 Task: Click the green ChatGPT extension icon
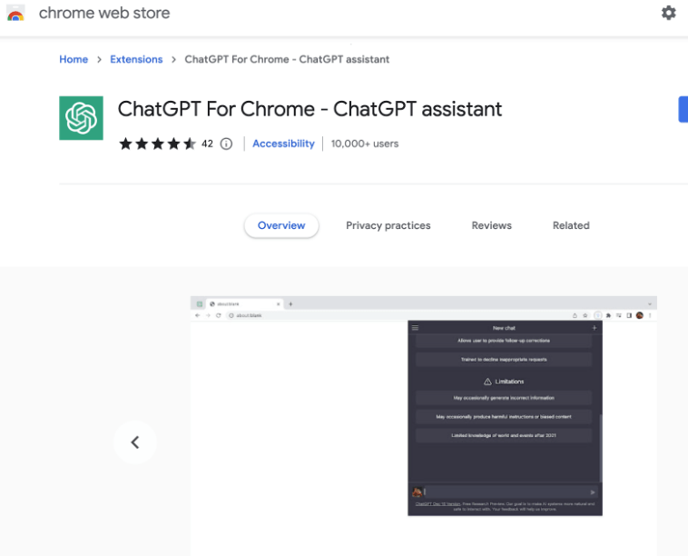point(81,118)
